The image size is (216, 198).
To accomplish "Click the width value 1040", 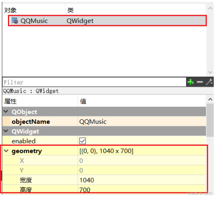I will pos(87,180).
